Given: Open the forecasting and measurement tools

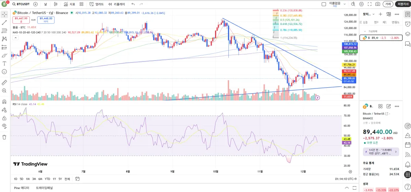Looking at the screenshot, I should [4, 47].
